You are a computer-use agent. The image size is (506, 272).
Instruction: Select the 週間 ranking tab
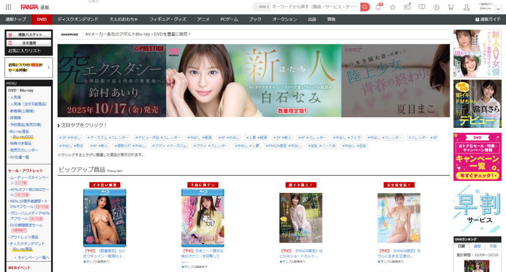pyautogui.click(x=477, y=246)
